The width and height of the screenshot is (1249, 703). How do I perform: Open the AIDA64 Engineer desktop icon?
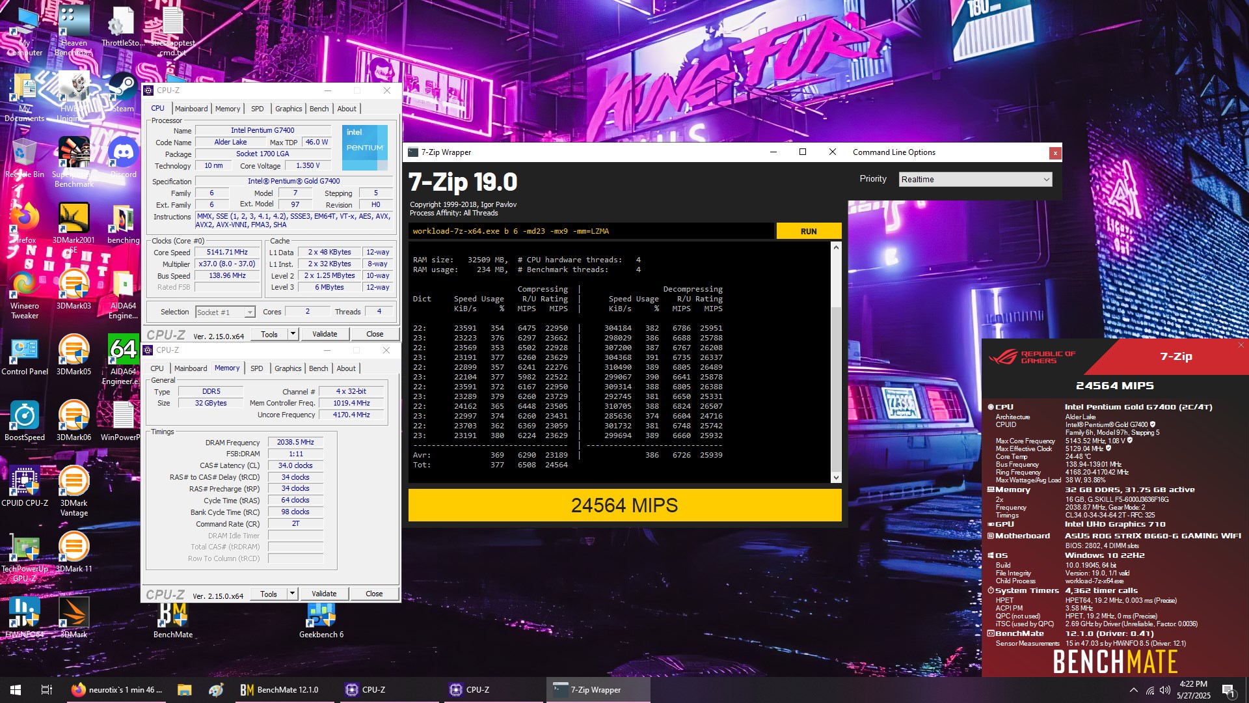click(123, 359)
